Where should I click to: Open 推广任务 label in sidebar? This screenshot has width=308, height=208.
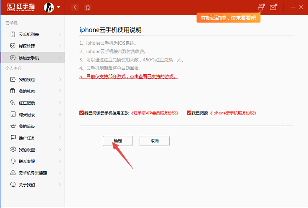point(27,138)
